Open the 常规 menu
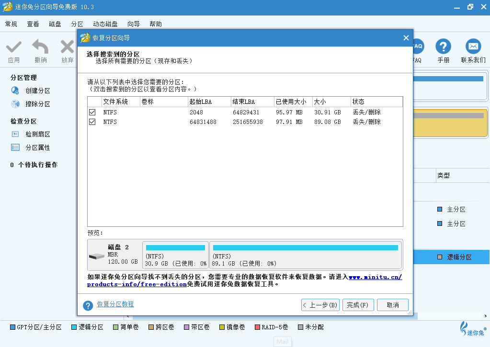Viewport: 490px width, 347px height. coord(11,24)
